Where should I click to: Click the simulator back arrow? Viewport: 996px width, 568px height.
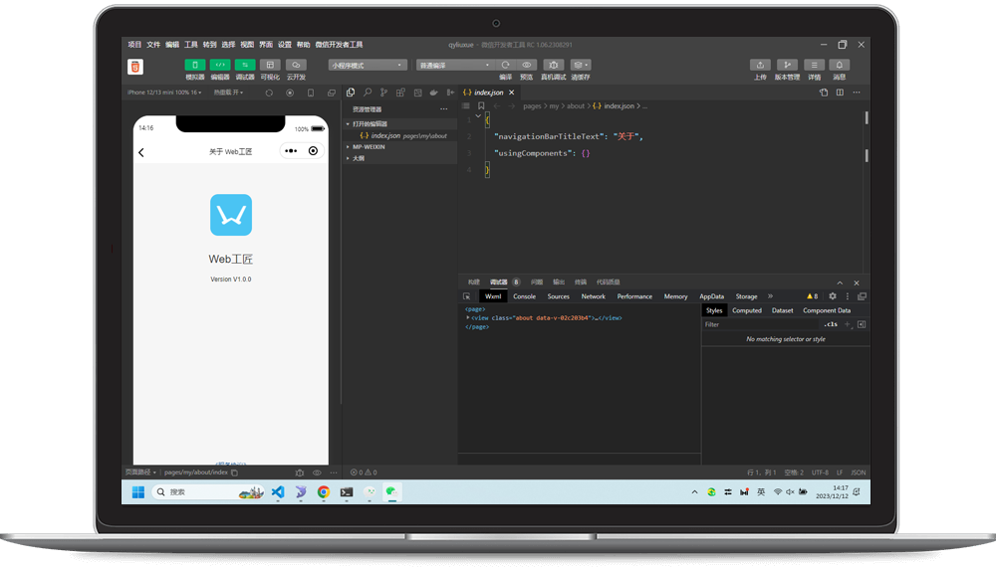pyautogui.click(x=141, y=152)
